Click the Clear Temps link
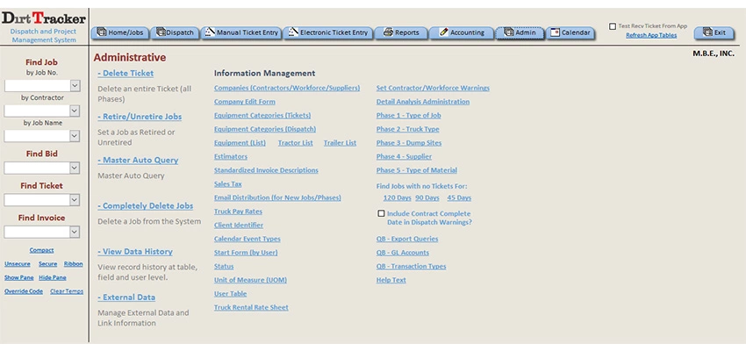This screenshot has width=746, height=351. pyautogui.click(x=67, y=291)
